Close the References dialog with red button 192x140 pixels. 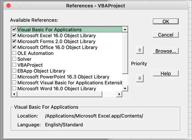[8, 6]
